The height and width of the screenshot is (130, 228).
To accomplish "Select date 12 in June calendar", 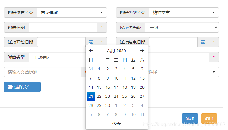I will [x=133, y=78].
